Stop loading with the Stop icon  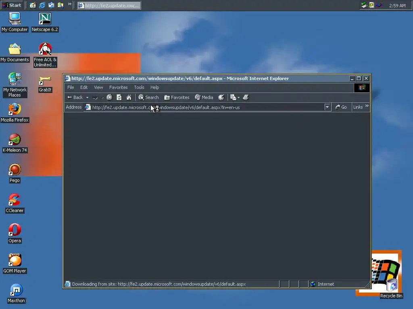click(110, 97)
